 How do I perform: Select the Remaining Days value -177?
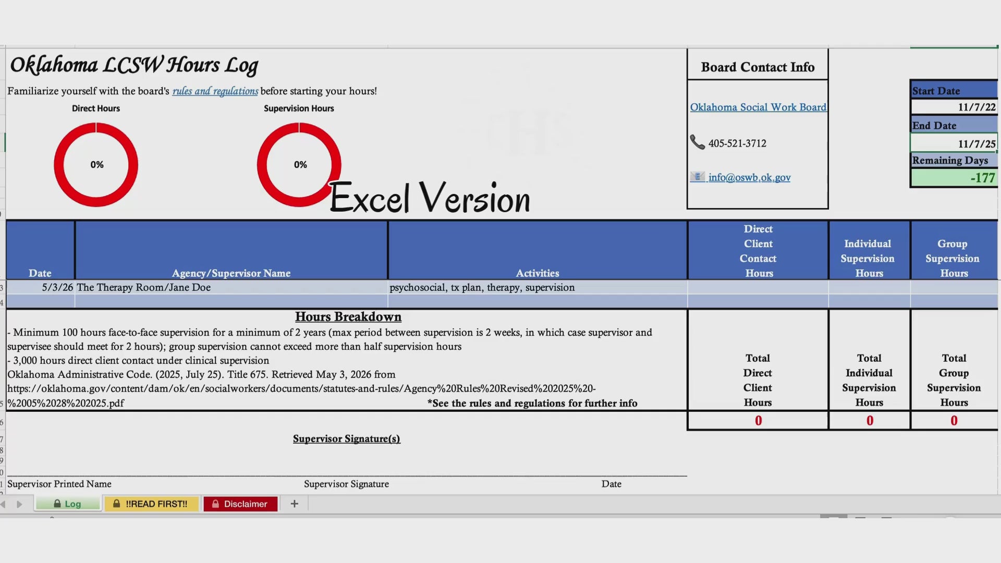954,178
